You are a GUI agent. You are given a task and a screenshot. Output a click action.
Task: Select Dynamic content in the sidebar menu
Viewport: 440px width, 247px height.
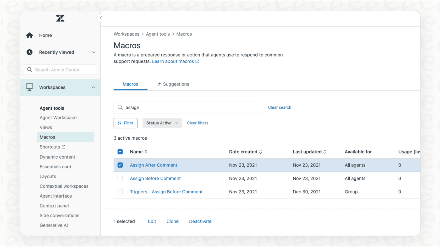point(57,157)
